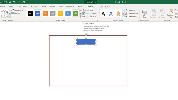The width and height of the screenshot is (178, 100).
Task: Click the rotation handle above the blue rectangle
Action: 86,34
